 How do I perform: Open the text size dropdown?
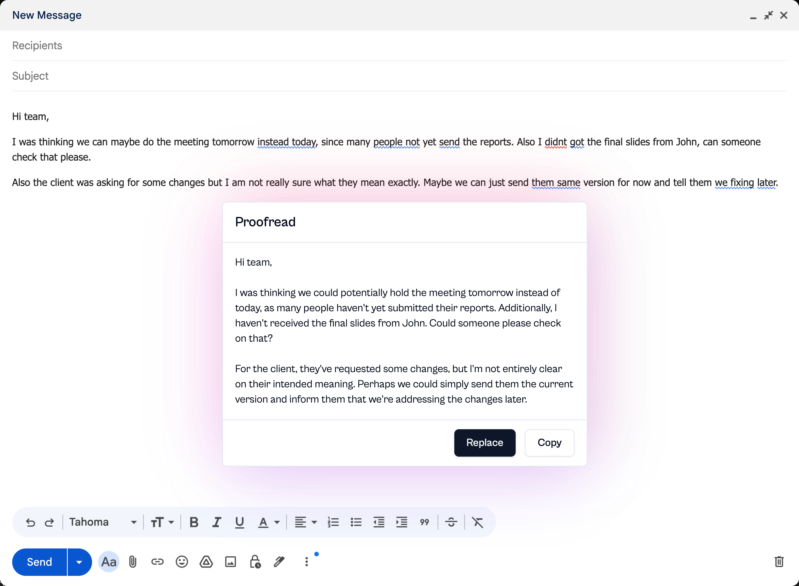click(162, 522)
